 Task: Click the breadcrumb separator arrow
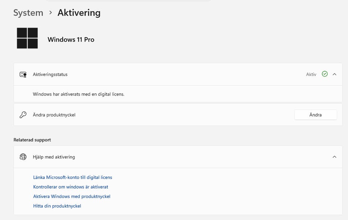tap(51, 13)
